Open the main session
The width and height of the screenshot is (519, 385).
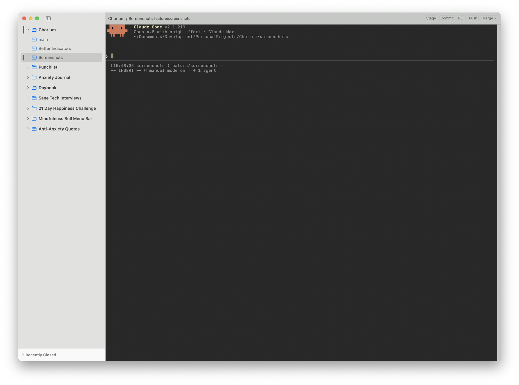62,40
